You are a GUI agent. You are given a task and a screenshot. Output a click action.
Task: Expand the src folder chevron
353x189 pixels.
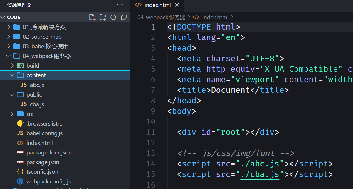tap(12, 114)
